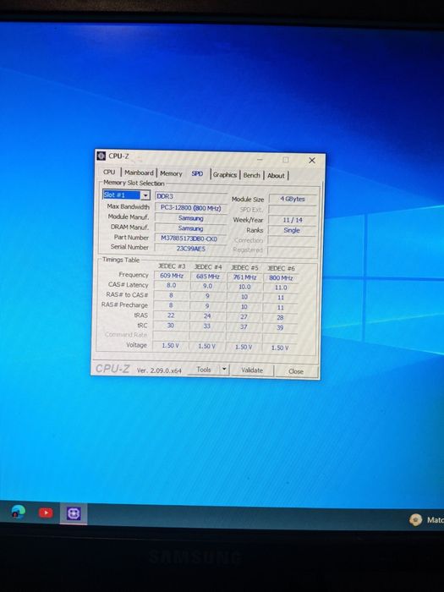
Task: Click the JEDEC #3 column header
Action: 172,266
